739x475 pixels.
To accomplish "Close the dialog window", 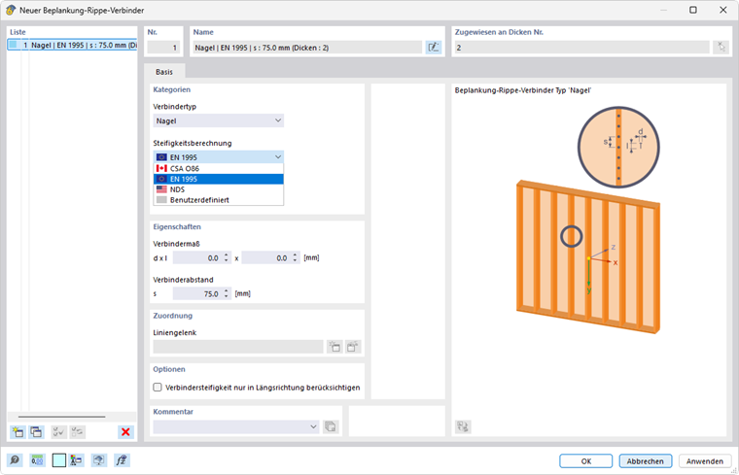I will pos(723,10).
